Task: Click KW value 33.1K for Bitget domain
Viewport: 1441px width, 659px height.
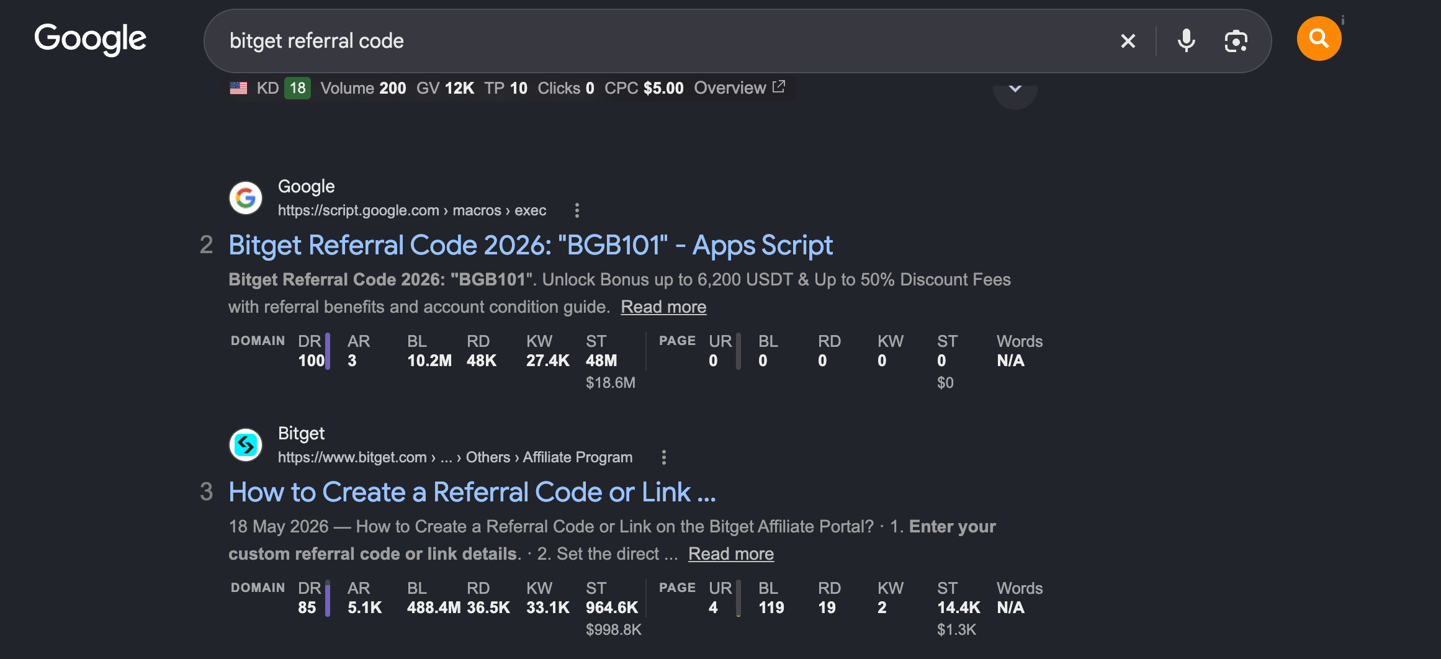Action: [547, 607]
